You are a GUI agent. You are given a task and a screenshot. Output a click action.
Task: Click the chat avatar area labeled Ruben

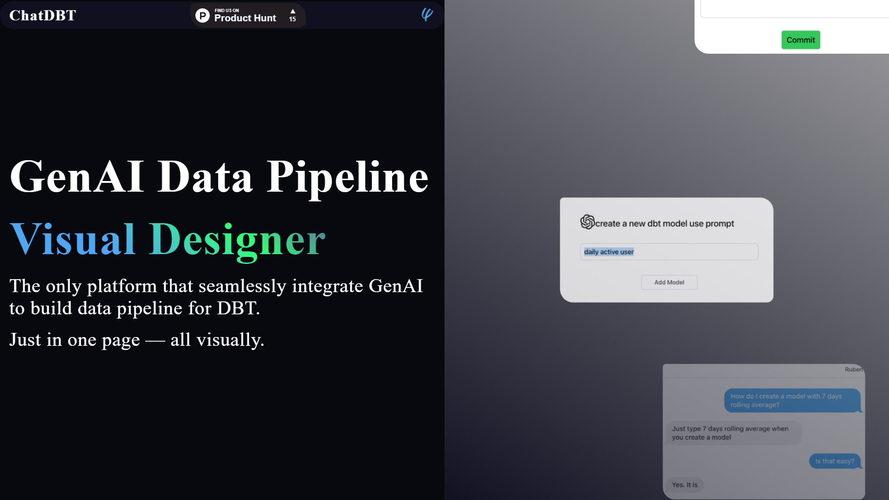(854, 369)
